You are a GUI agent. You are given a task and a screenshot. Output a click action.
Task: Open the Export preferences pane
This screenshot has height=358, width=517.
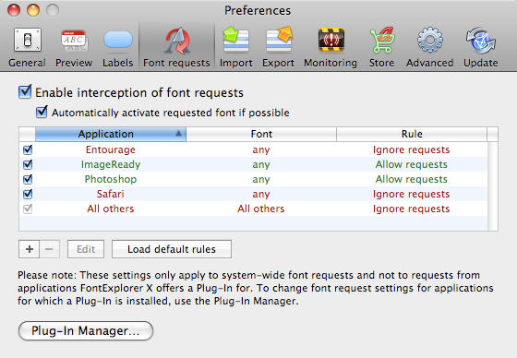(x=278, y=47)
